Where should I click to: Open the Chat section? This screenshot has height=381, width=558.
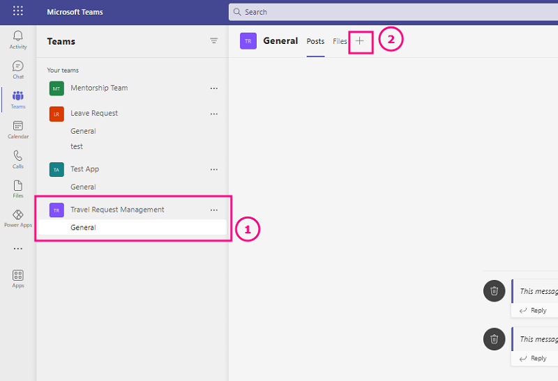[18, 69]
